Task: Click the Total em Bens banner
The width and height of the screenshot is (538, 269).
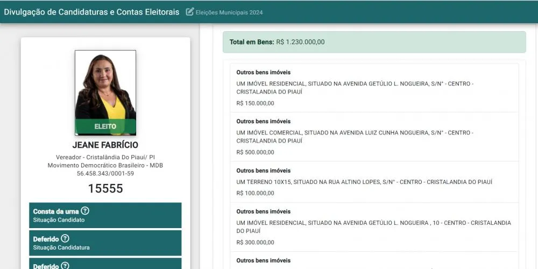Action: point(374,42)
